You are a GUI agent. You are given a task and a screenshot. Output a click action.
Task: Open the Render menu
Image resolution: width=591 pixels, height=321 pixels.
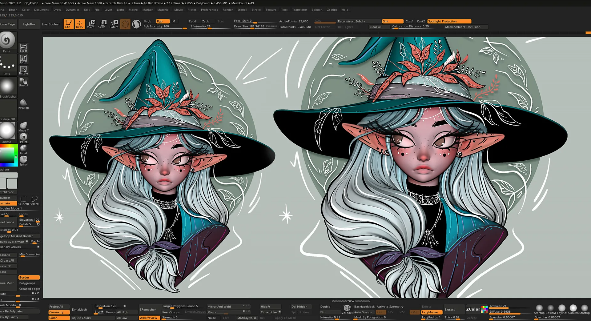click(x=228, y=10)
